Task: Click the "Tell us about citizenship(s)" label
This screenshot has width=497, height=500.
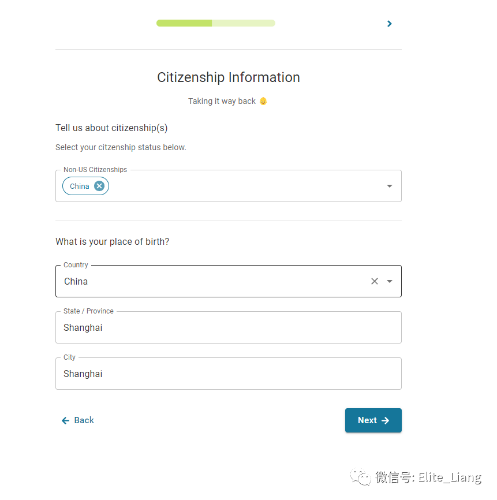Action: coord(111,128)
